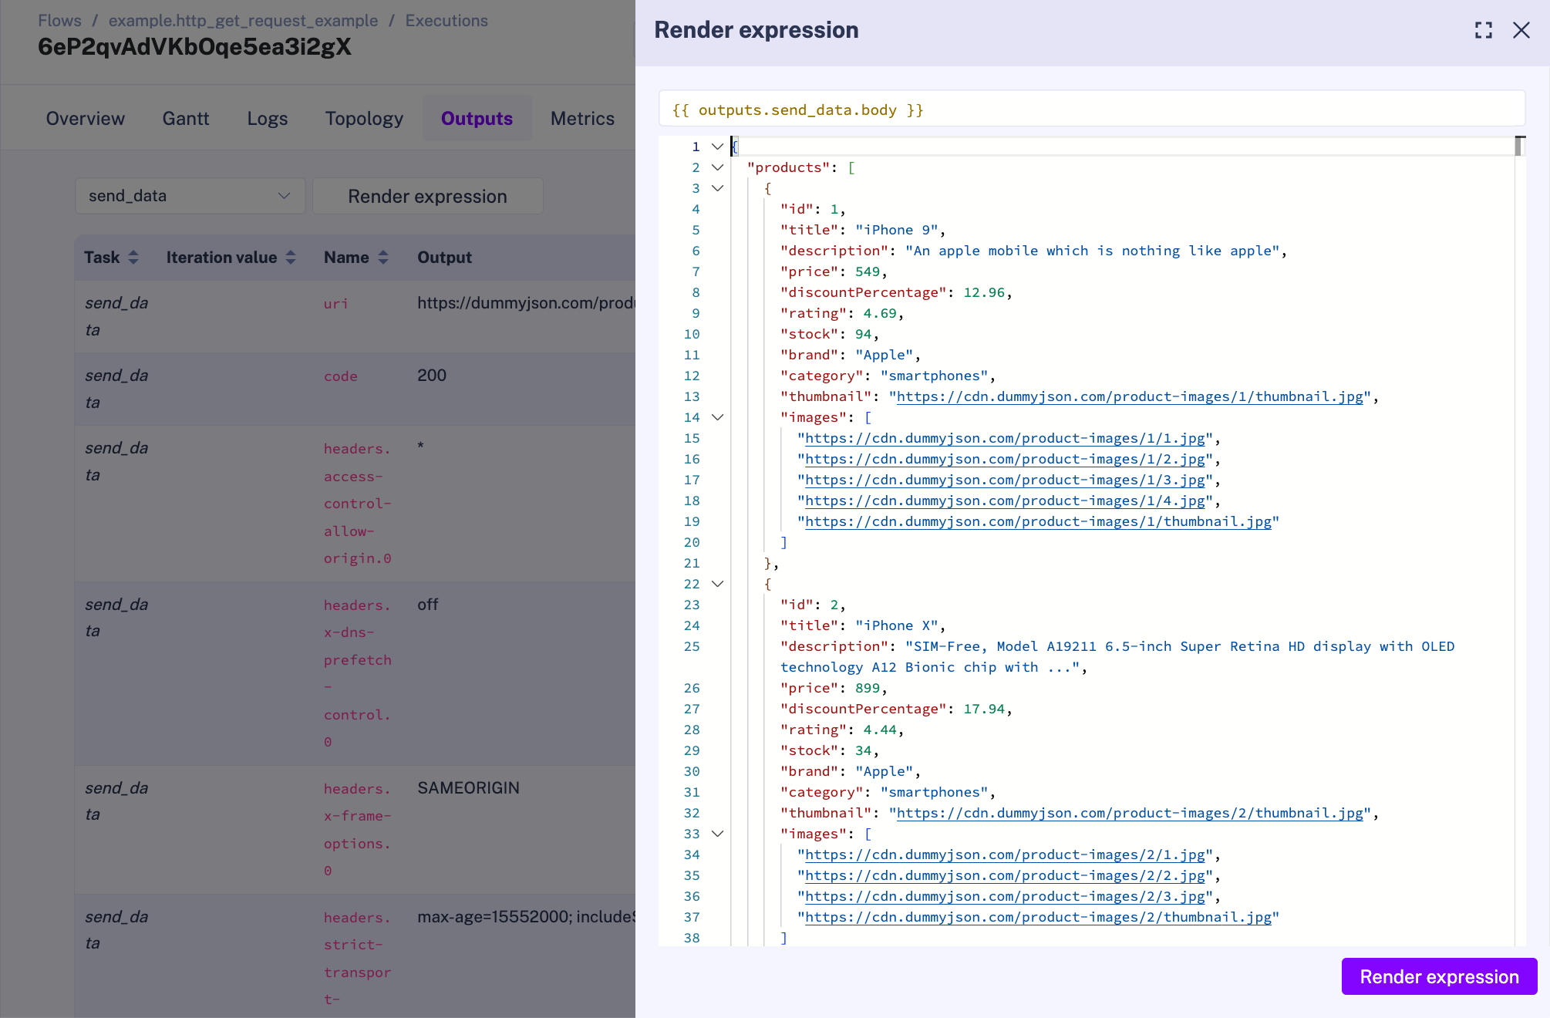Close the Render expression panel

coord(1521,30)
